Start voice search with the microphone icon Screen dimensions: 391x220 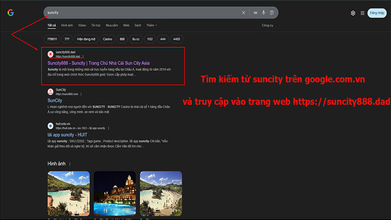264,13
